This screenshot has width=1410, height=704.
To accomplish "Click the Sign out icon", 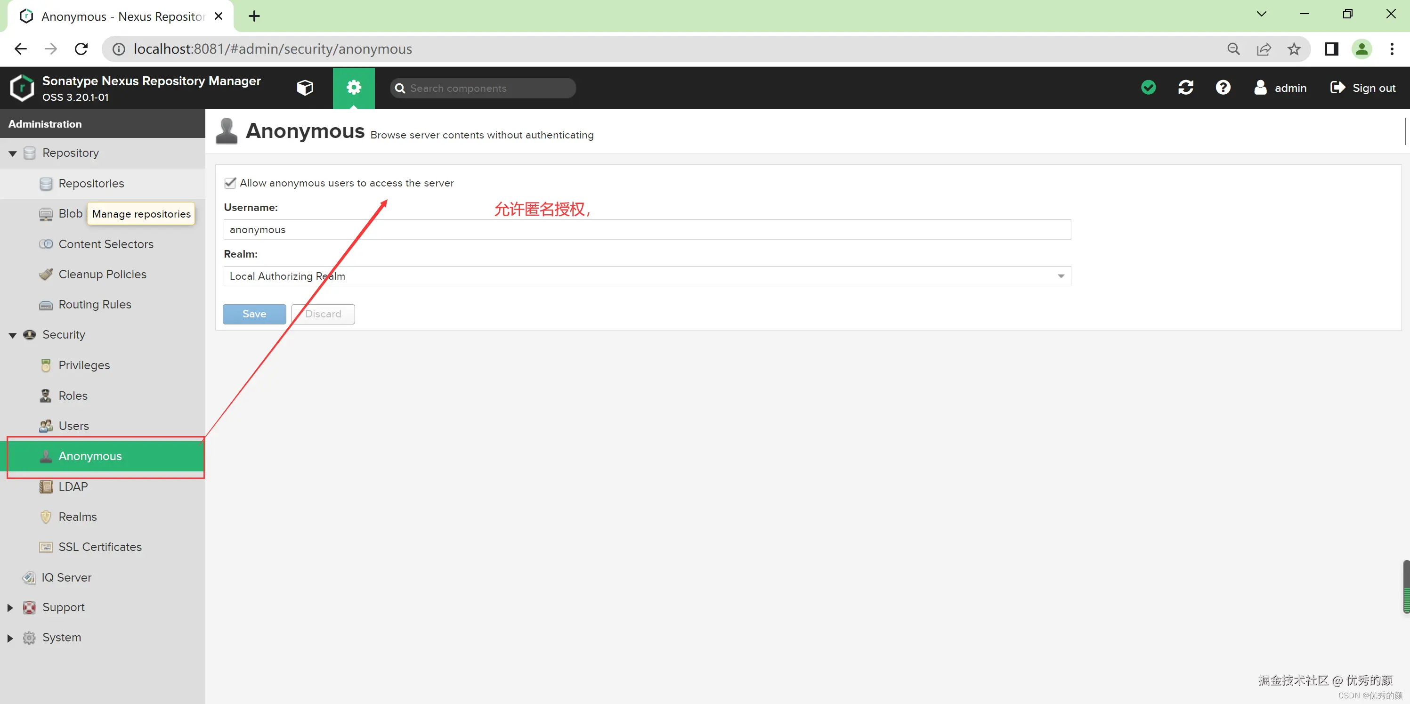I will (1337, 88).
